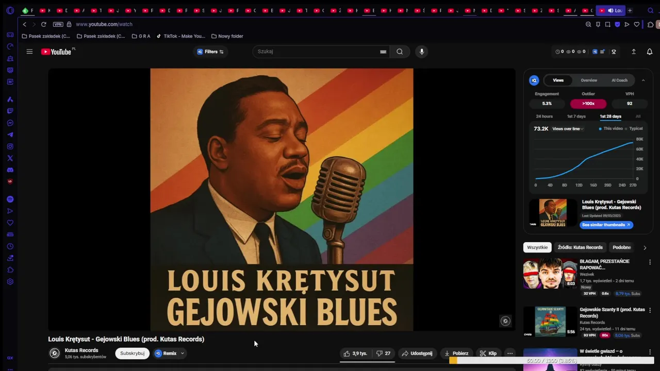The width and height of the screenshot is (660, 371).
Task: Click the Subskrybuj button
Action: (x=133, y=353)
